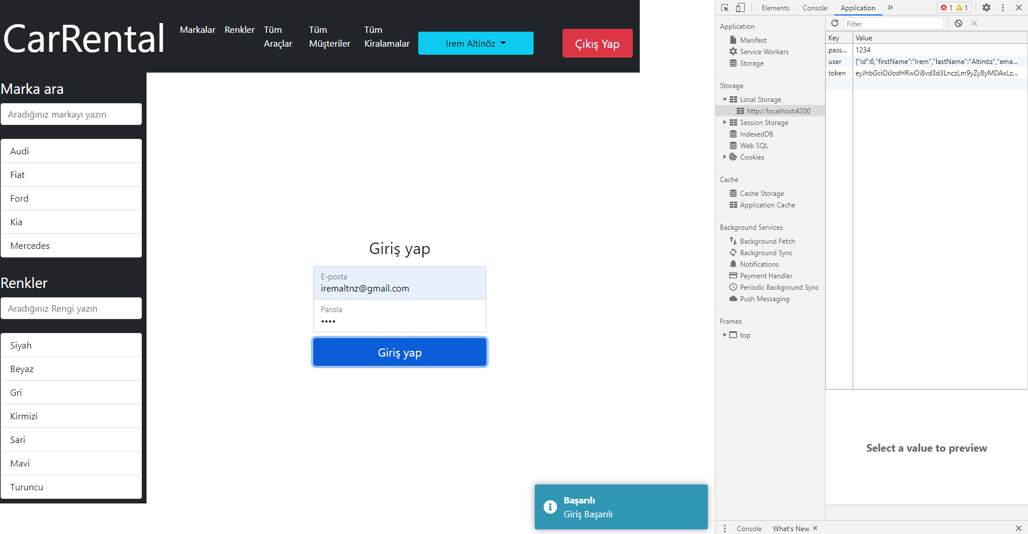Expand the Session Storage tree item
1028x534 pixels.
(725, 122)
